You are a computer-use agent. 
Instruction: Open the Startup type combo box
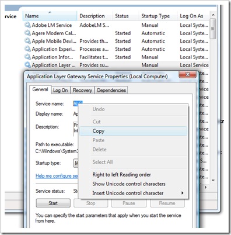click(x=76, y=163)
